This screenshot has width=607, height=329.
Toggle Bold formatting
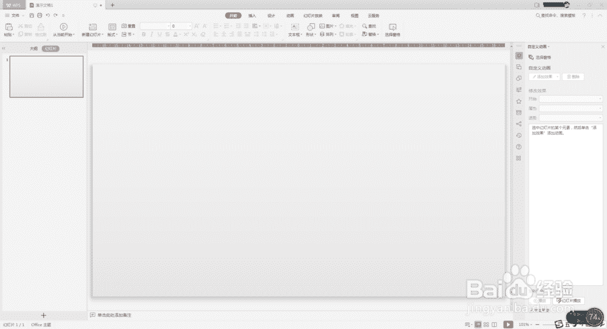coord(144,35)
